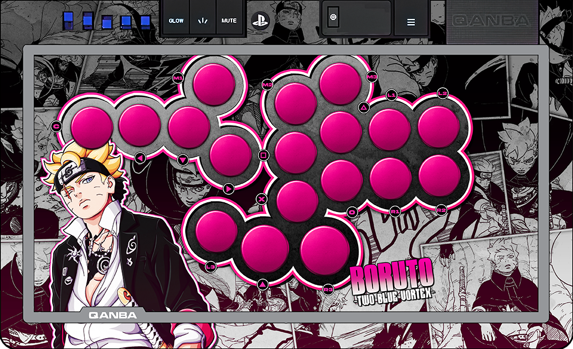The image size is (573, 349).
Task: Select the R2 label badge
Action: (x=441, y=210)
